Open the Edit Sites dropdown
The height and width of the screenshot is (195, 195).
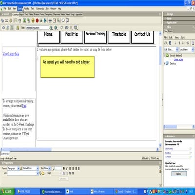pos(177,49)
